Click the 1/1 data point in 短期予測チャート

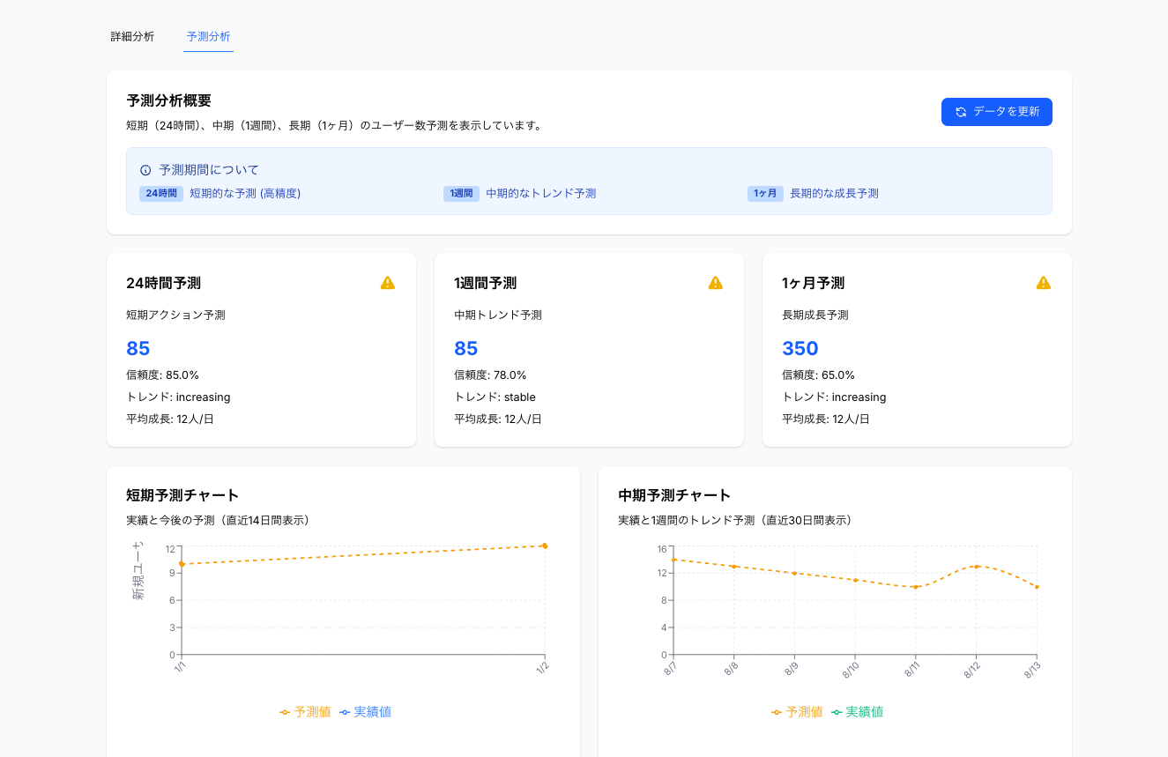(182, 564)
